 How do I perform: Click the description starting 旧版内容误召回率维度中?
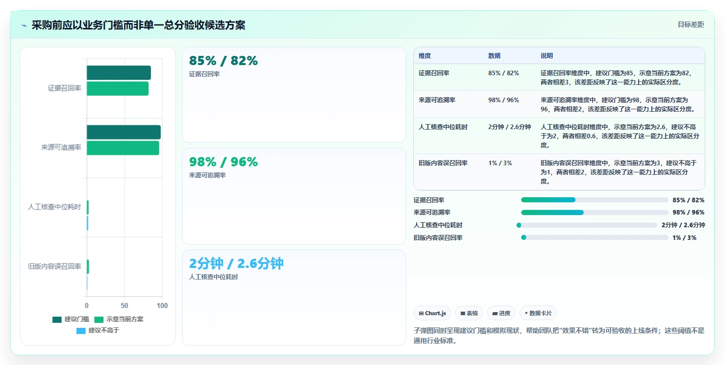619,172
